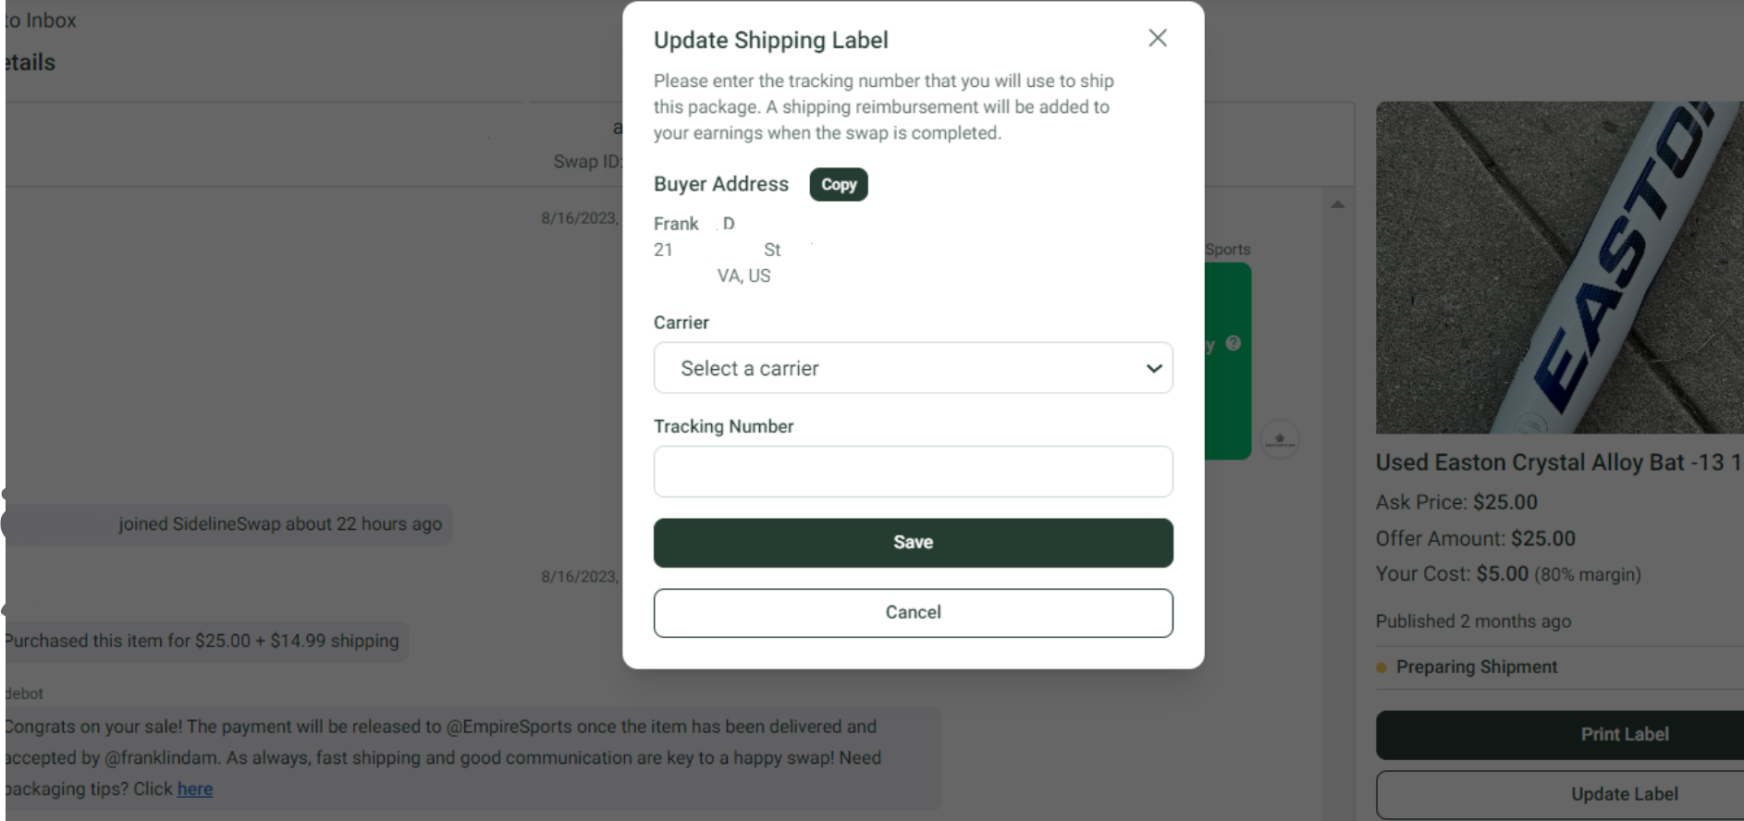Go back to Inbox link
Image resolution: width=1744 pixels, height=821 pixels.
tap(40, 20)
